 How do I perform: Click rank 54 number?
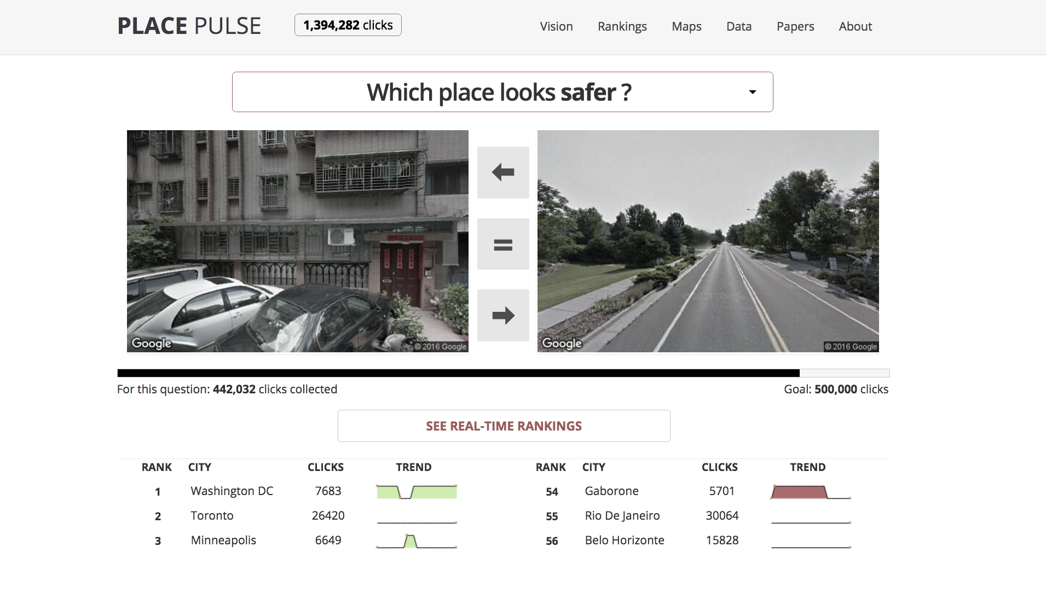tap(552, 492)
